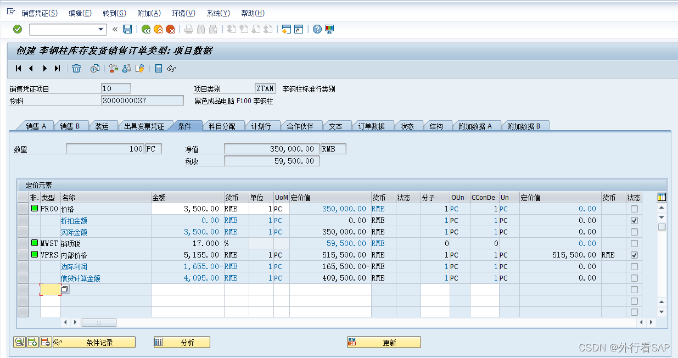The image size is (678, 358).
Task: Click the glasses display icon in application toolbar
Action: (x=172, y=69)
